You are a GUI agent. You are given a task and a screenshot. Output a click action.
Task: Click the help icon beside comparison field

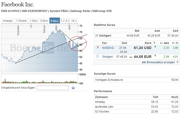73,88
